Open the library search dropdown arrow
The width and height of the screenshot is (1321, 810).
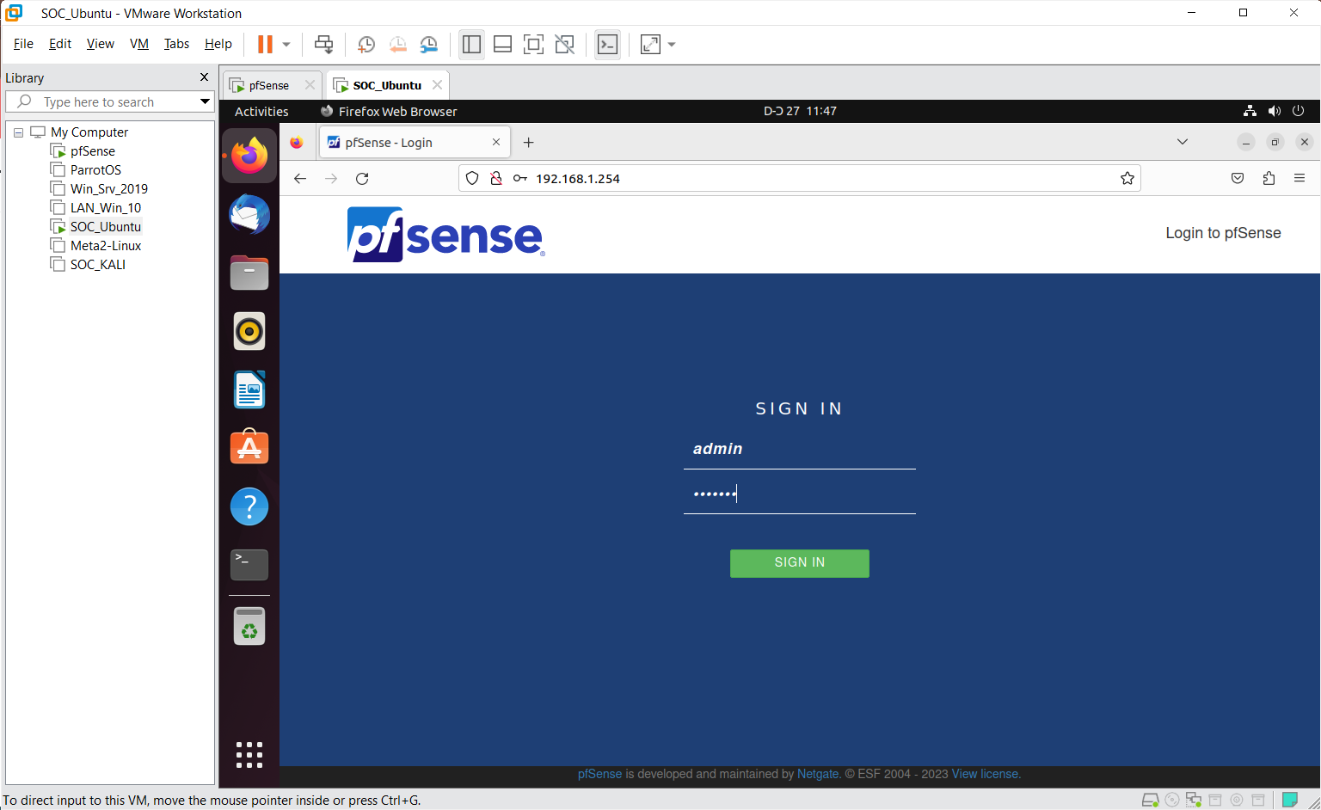point(205,101)
